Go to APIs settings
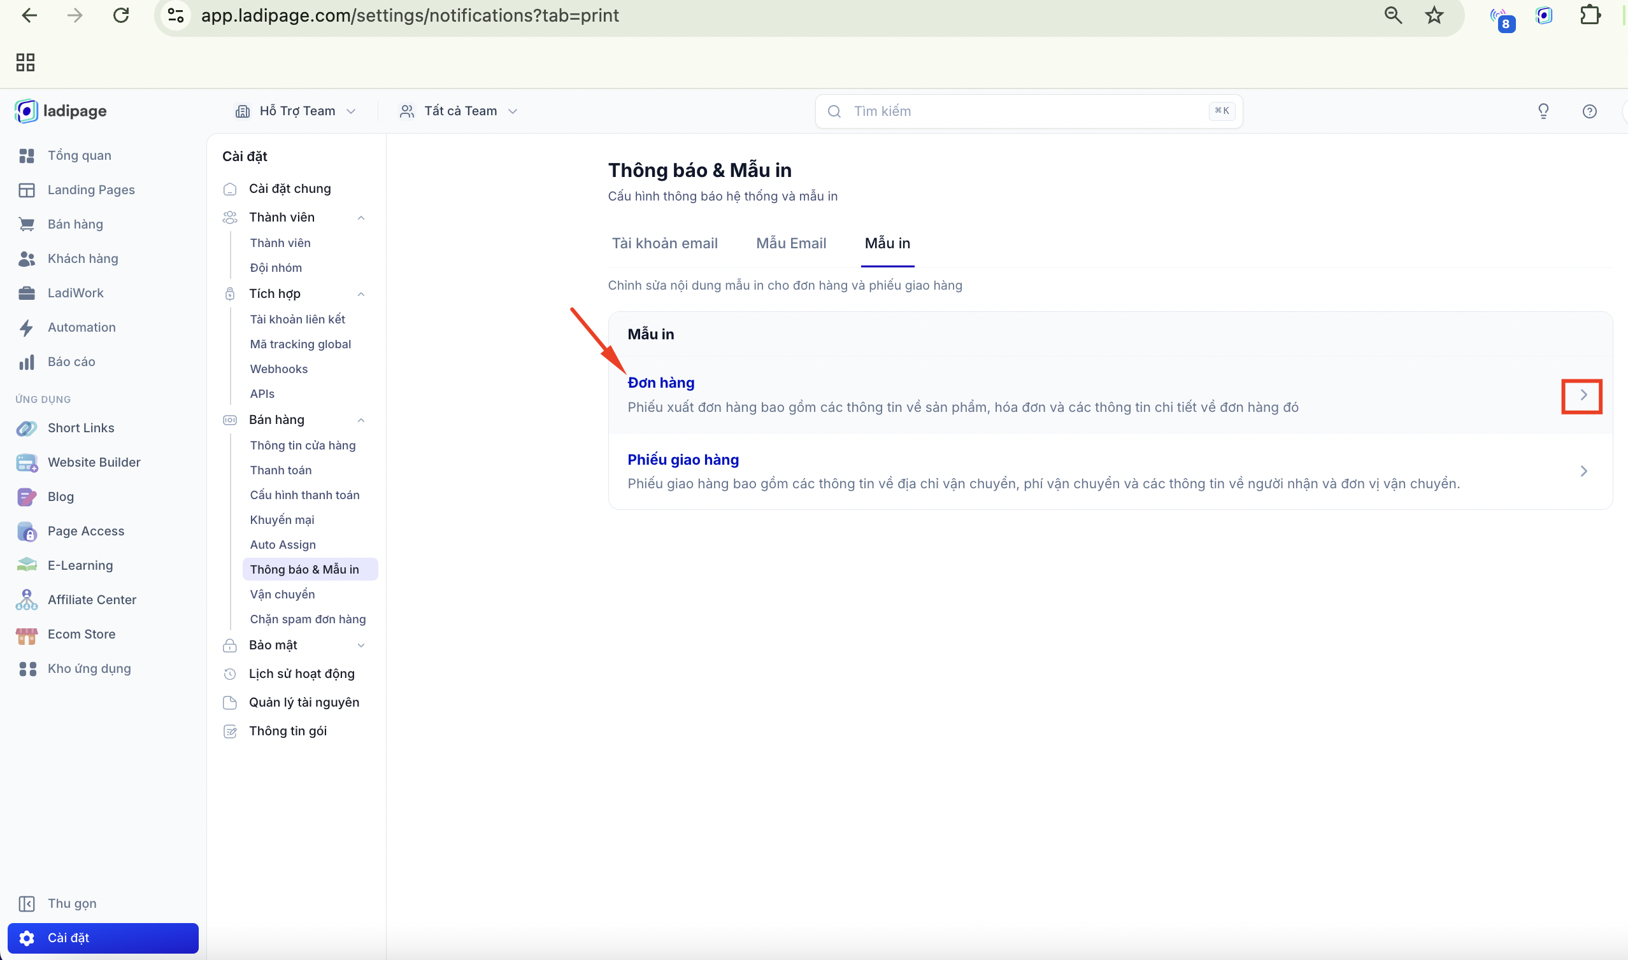1628x960 pixels. pyautogui.click(x=262, y=393)
